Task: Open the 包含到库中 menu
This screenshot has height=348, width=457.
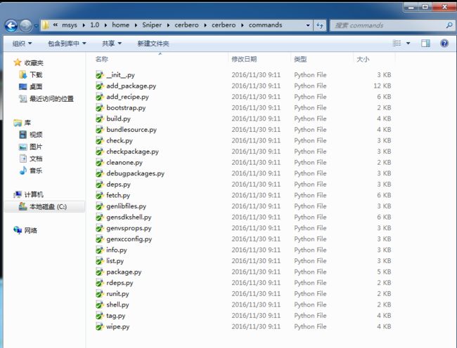Action: (67, 43)
